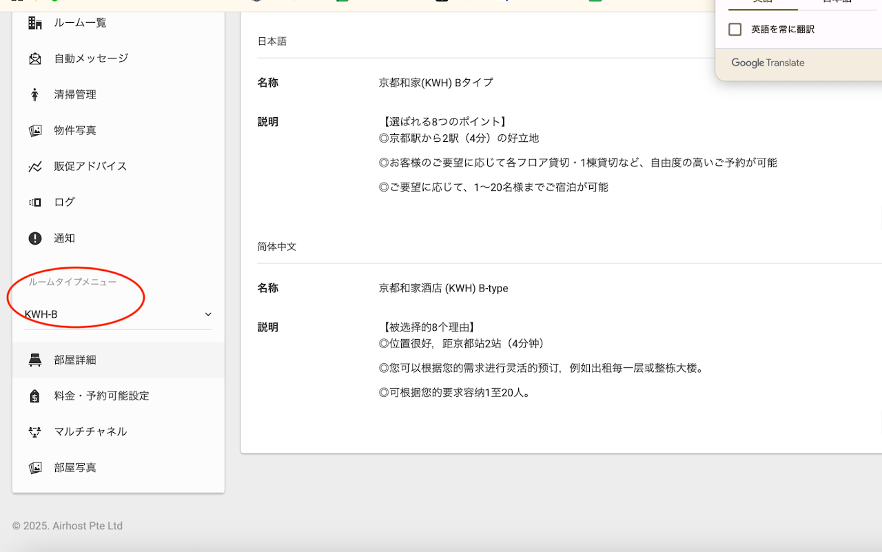
Task: Click the 京都和家酒店 (KWH) B-type name
Action: pyautogui.click(x=443, y=288)
